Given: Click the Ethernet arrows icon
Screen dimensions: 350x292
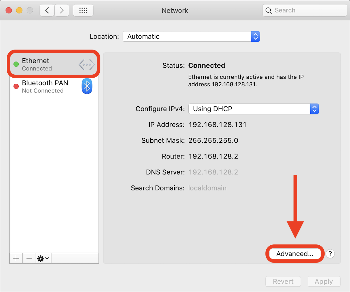Looking at the screenshot, I should coord(87,64).
